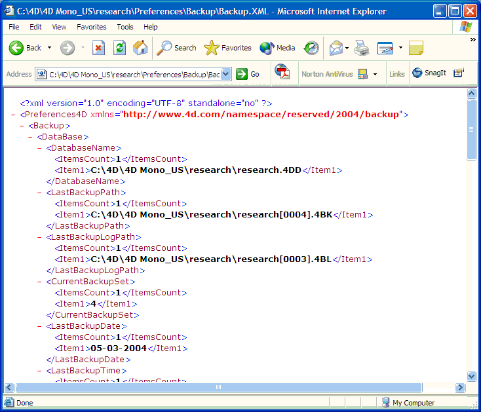Viewport: 481px width, 412px height.
Task: Go to the Home page icon
Action: (140, 48)
